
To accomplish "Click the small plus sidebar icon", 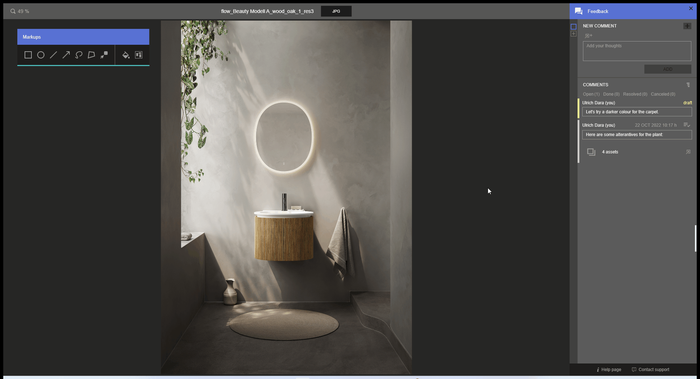I will point(574,34).
